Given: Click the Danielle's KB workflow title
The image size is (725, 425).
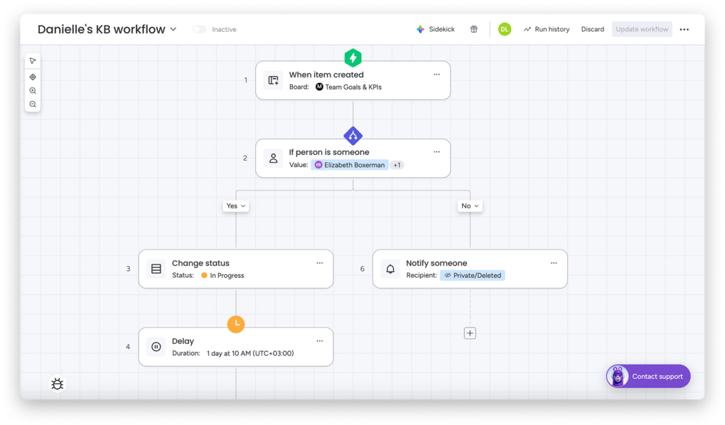Looking at the screenshot, I should 101,29.
